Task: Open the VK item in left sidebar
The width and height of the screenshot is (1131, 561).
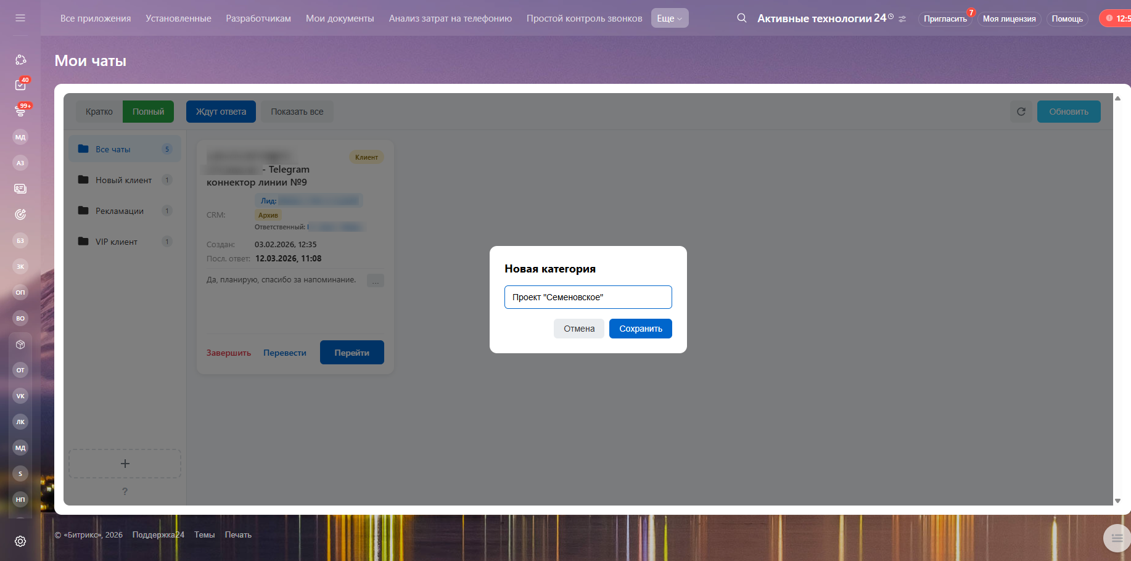Action: 20,396
